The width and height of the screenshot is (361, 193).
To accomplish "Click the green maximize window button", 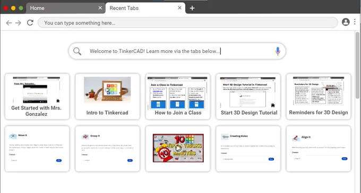I will [21, 8].
